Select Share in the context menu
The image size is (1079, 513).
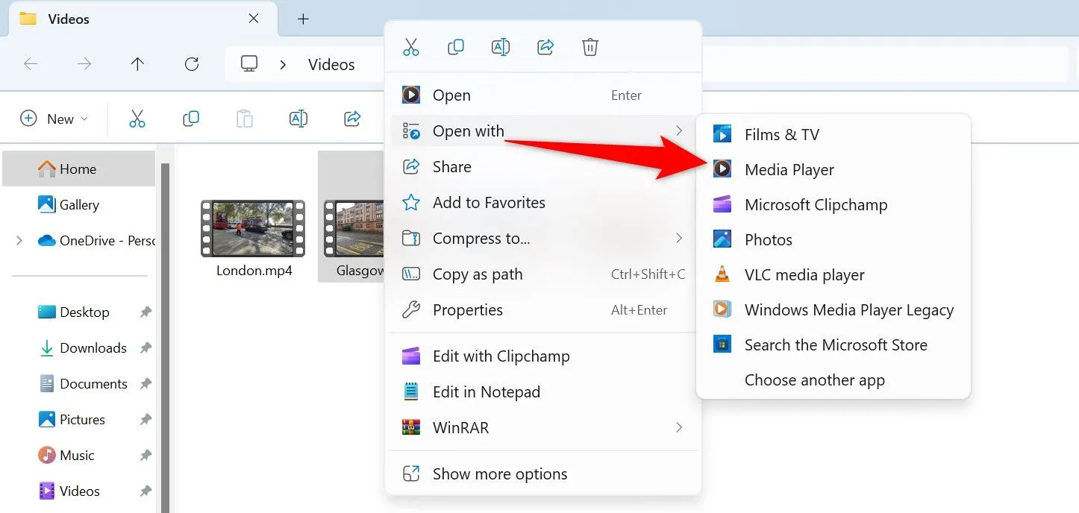coord(543,167)
